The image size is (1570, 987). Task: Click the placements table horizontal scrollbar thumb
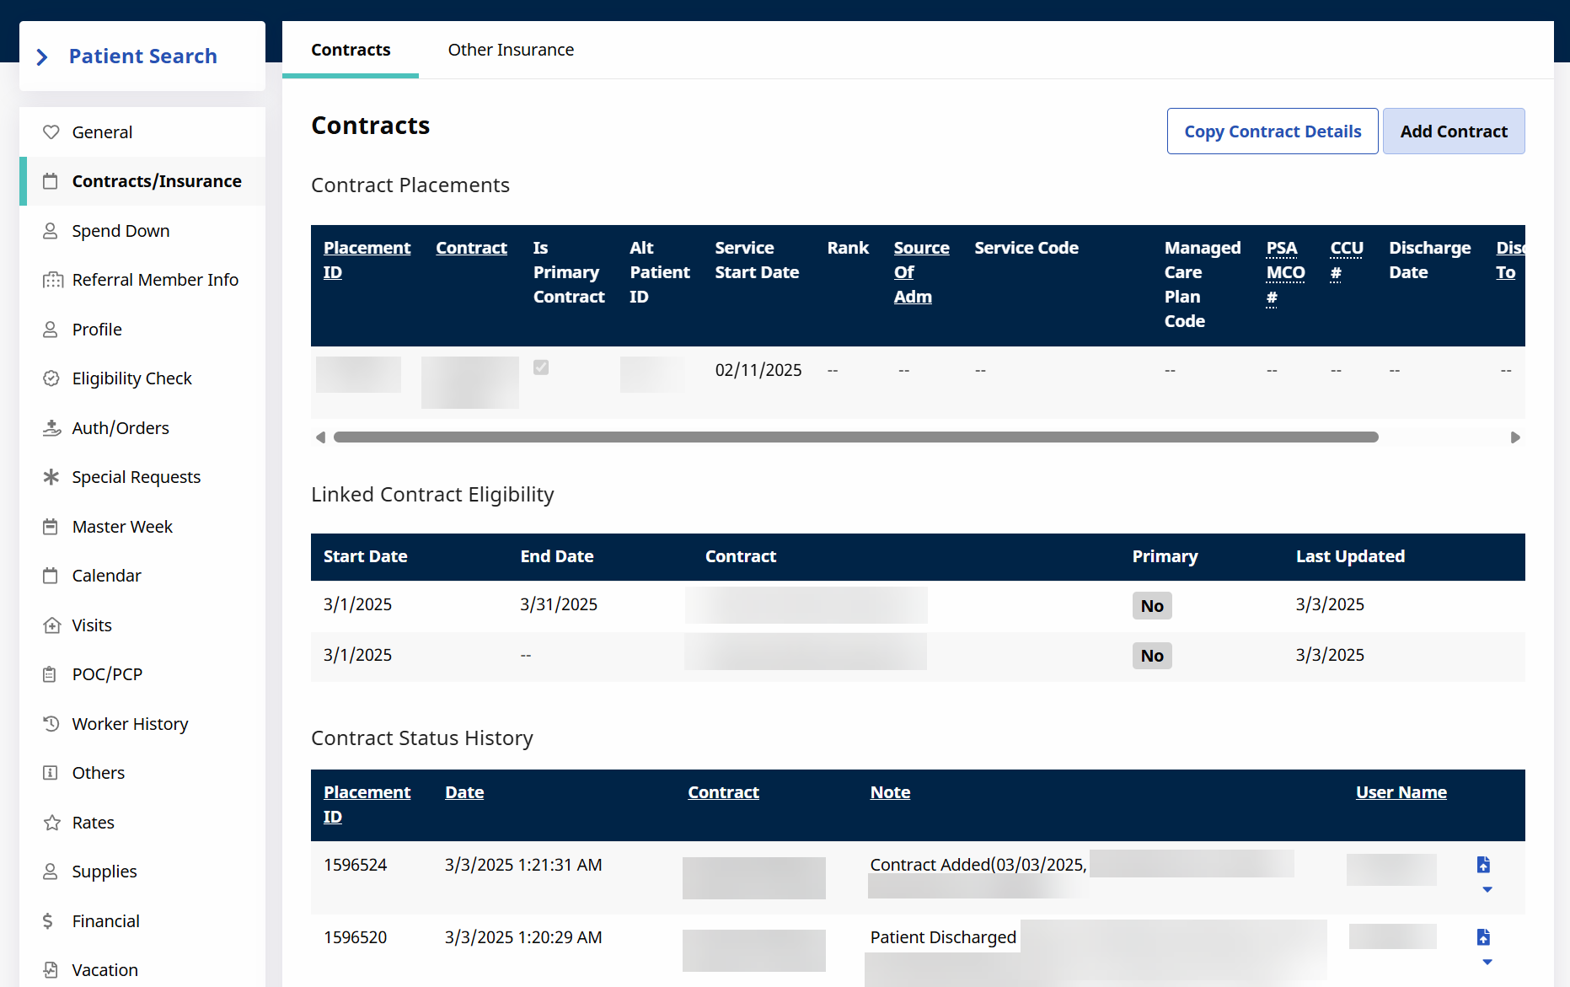(855, 437)
